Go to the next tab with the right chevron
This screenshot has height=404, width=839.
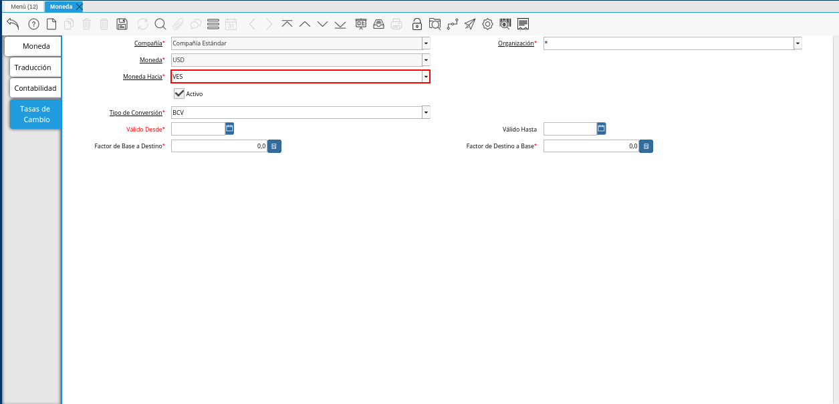(269, 24)
